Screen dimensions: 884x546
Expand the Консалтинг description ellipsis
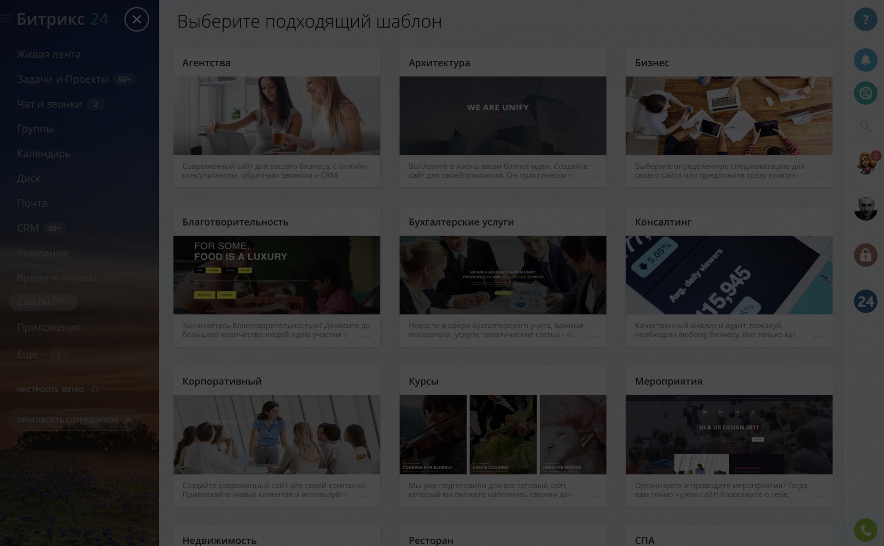pyautogui.click(x=818, y=337)
